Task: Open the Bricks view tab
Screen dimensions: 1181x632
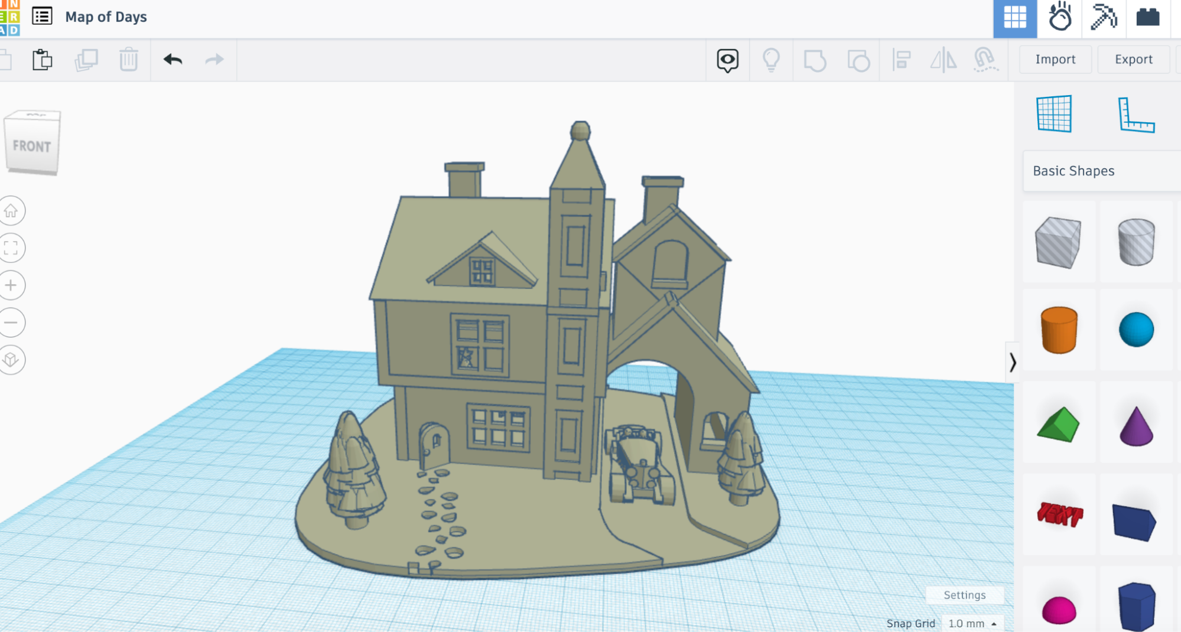Action: (1147, 18)
